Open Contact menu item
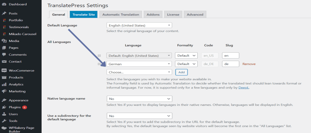 [x=15, y=62]
